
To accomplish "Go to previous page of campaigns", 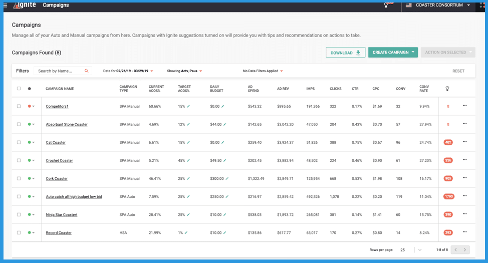I will (455, 250).
